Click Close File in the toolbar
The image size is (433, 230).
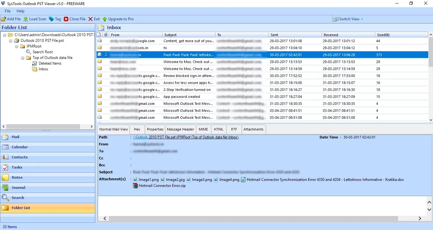click(75, 19)
